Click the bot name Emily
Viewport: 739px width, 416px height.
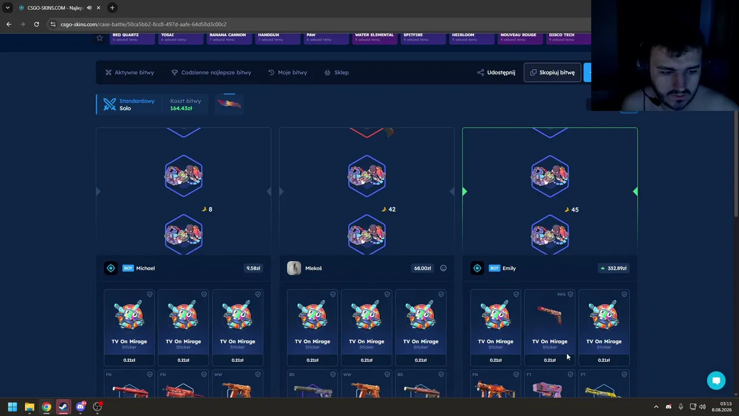click(509, 268)
